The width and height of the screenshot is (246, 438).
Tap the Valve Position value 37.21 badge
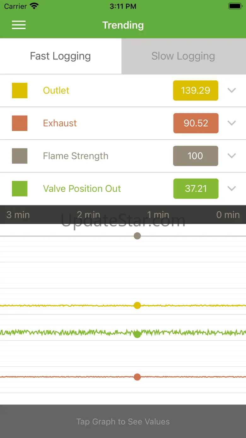pos(196,189)
